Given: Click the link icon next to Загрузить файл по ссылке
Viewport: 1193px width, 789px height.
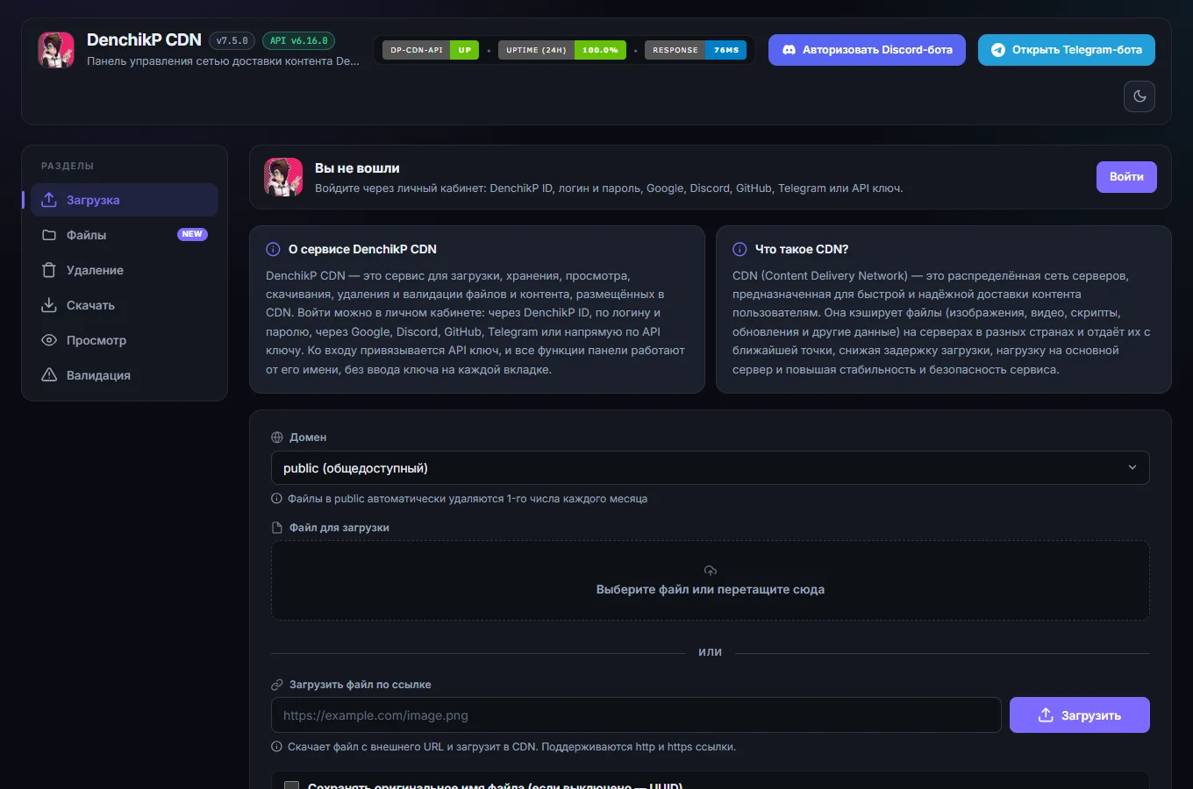Looking at the screenshot, I should [x=277, y=685].
